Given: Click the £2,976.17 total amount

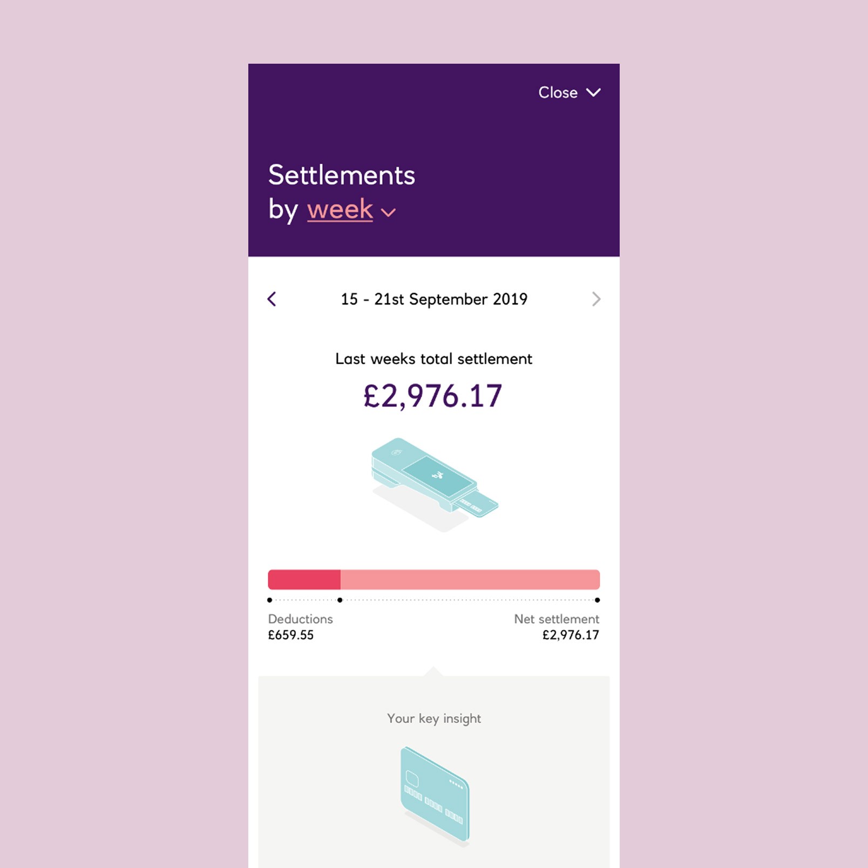Looking at the screenshot, I should pyautogui.click(x=433, y=396).
